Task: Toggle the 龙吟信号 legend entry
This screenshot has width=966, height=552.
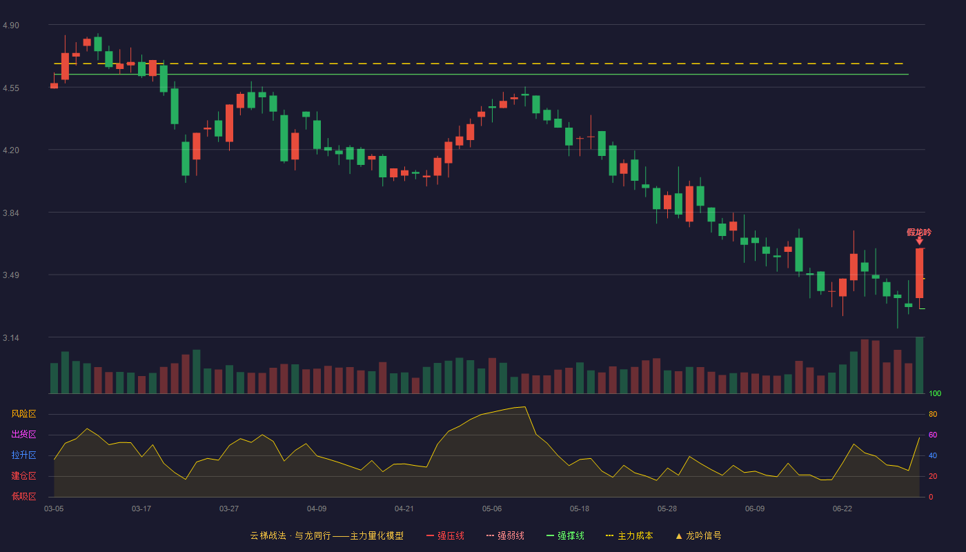Action: (x=698, y=535)
